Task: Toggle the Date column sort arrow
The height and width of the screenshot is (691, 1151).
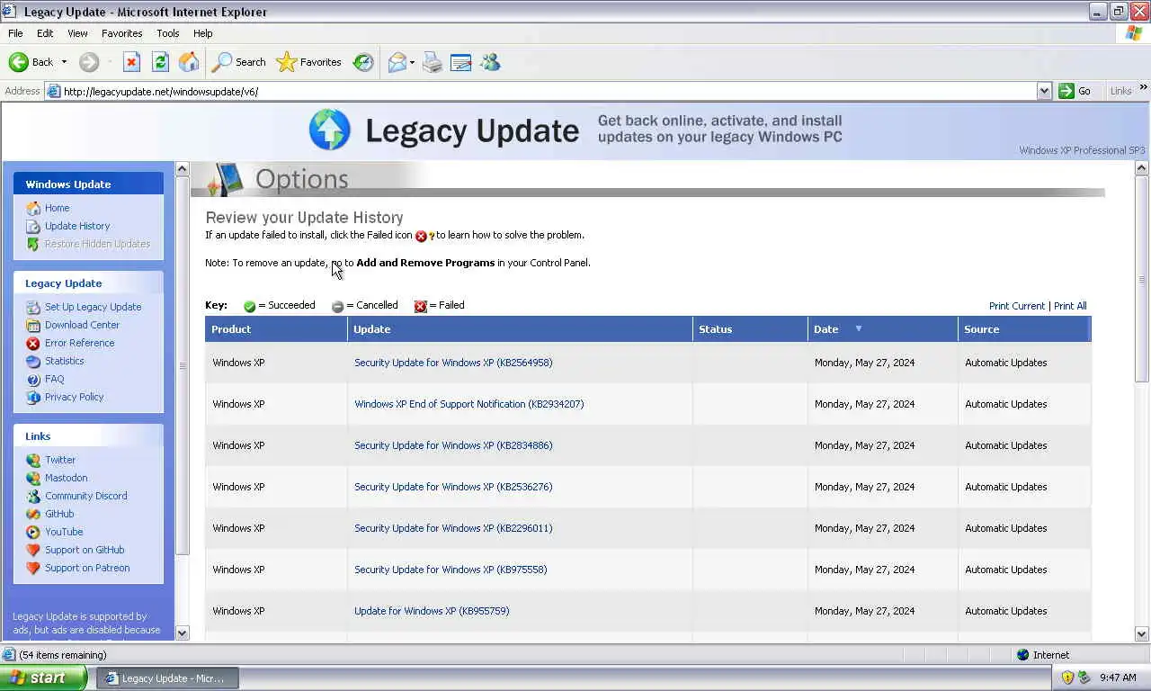Action: 858,328
